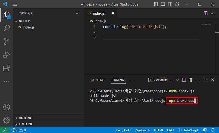This screenshot has width=219, height=133.
Task: Click 'Ln 3, Col 1' go to line
Action: click(124, 130)
